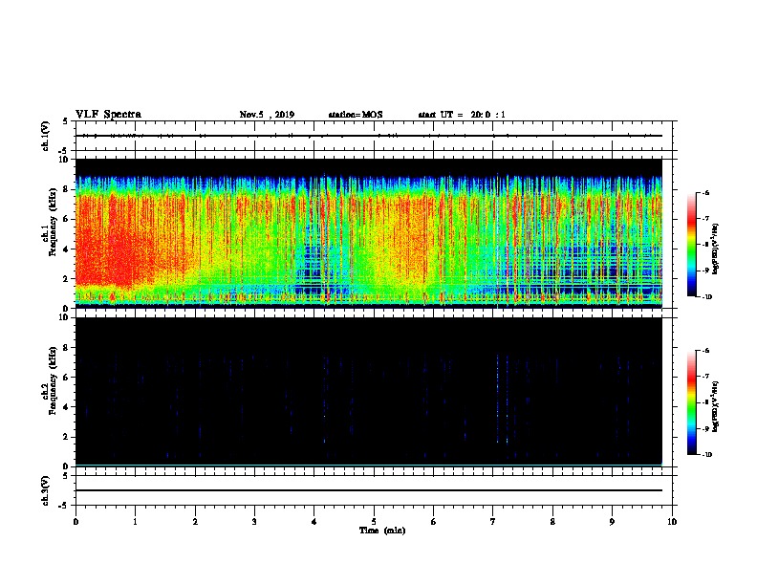Click the 'start UT = 20: 0 : 1' label
757x585 pixels.
(462, 115)
